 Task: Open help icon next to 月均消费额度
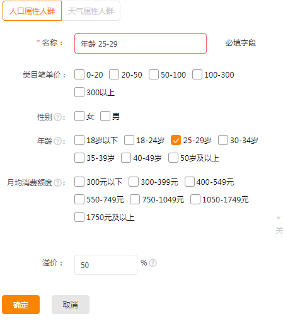pos(57,183)
